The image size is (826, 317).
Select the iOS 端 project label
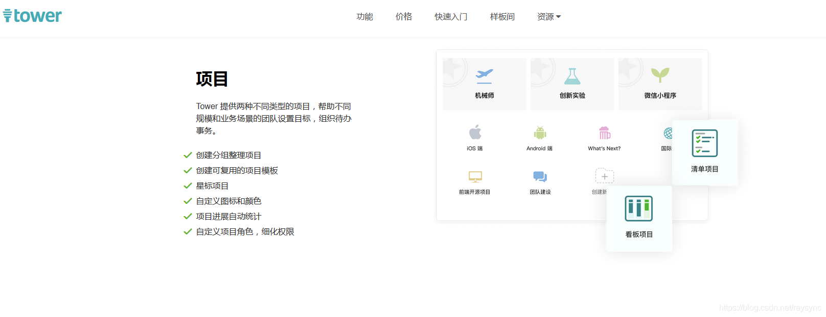pyautogui.click(x=474, y=148)
